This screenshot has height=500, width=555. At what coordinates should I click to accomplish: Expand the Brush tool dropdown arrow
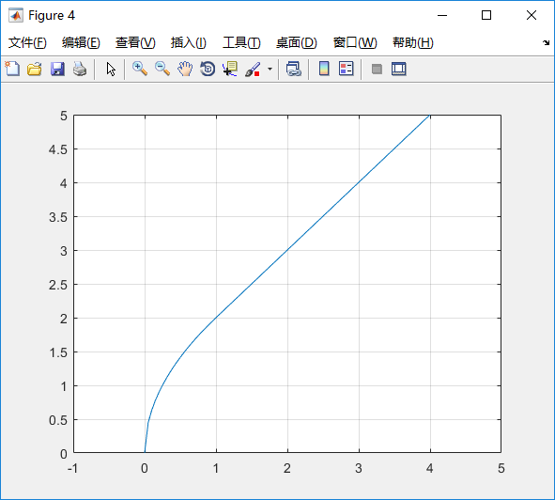point(270,70)
